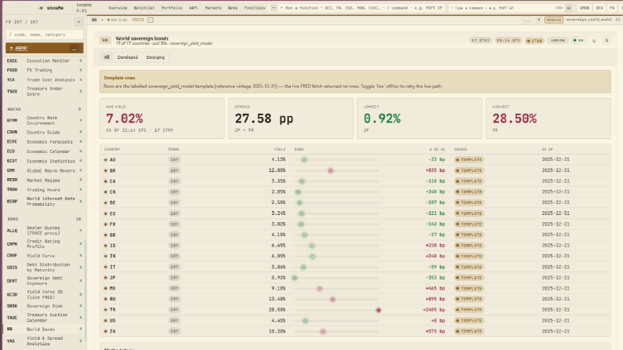
Task: Open the ellipsis more-options button
Action: point(526,20)
